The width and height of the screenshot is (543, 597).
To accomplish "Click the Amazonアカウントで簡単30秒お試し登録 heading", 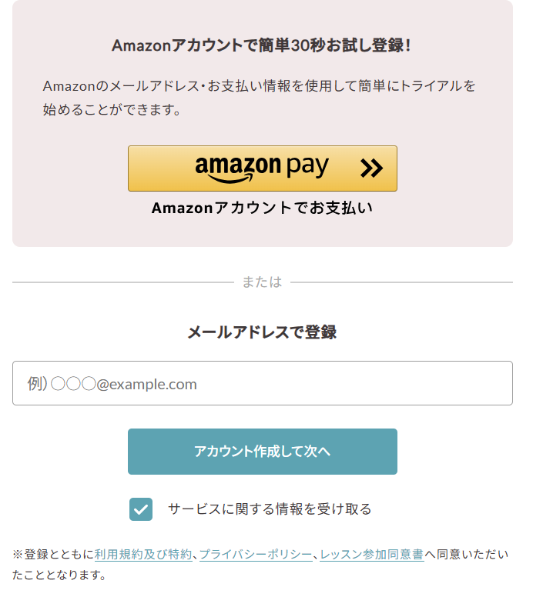I will (262, 45).
